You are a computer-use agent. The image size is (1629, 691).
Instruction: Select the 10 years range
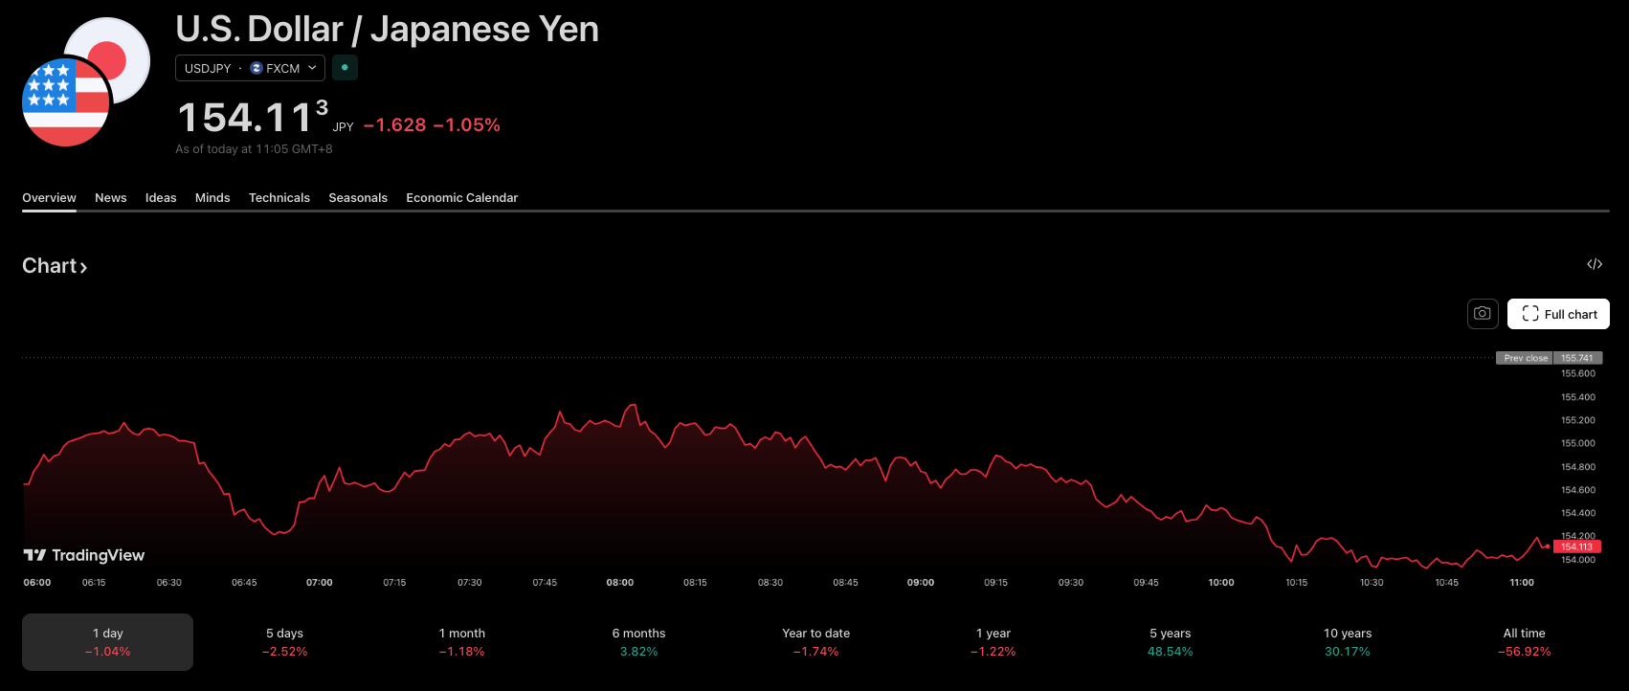coord(1347,642)
